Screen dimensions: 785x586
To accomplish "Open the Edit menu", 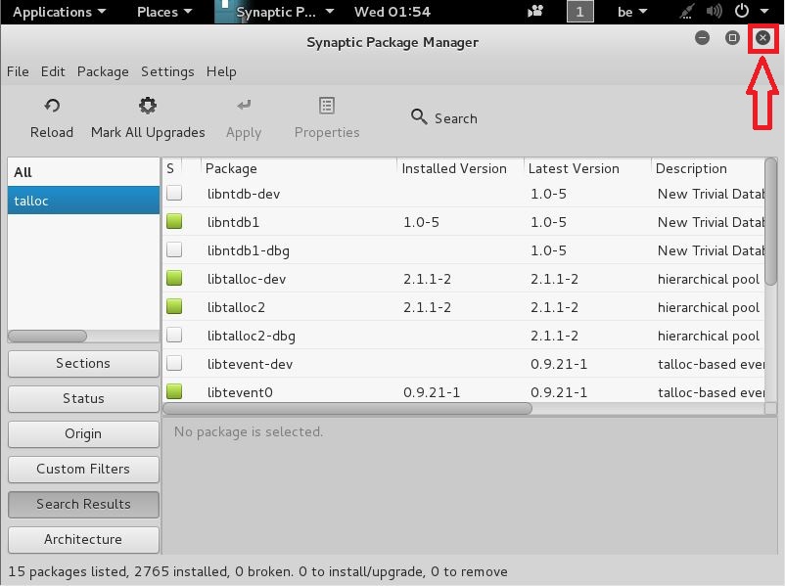I will tap(53, 71).
